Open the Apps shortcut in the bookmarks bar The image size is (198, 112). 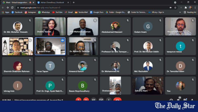click(x=5, y=12)
